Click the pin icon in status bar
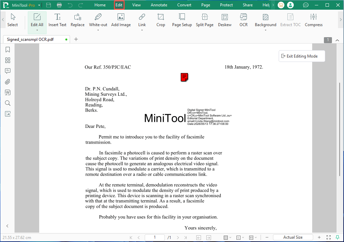This screenshot has width=344, height=242. coord(337,237)
